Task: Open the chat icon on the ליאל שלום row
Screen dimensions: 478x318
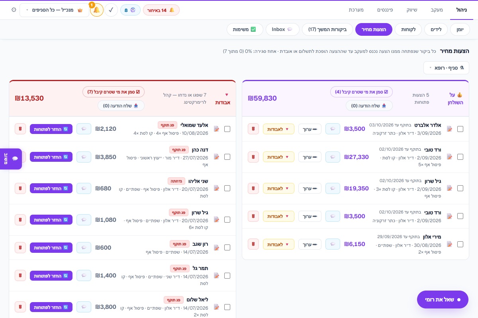Action: click(84, 307)
